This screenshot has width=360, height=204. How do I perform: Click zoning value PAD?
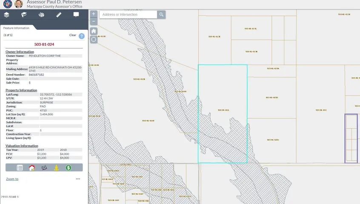tap(43, 106)
